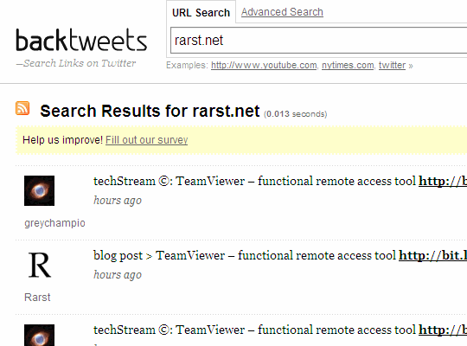467x346 pixels.
Task: Switch to the URL Search tab
Action: coord(201,12)
